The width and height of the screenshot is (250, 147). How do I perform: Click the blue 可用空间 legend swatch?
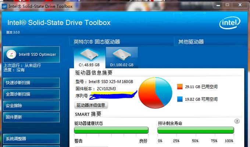[180, 99]
